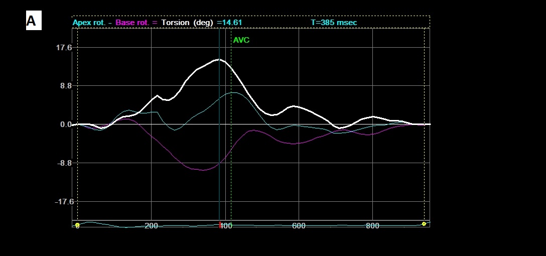
Task: Click the 200 msec x-axis label
Action: pos(151,226)
